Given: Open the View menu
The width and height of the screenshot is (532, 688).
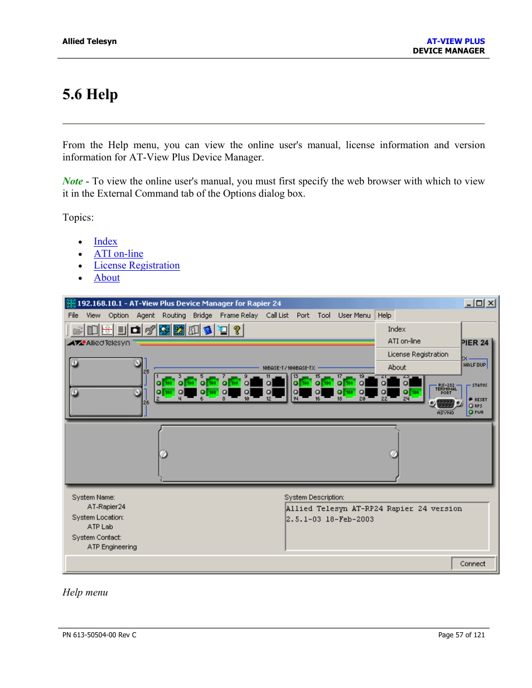Looking at the screenshot, I should click(93, 315).
